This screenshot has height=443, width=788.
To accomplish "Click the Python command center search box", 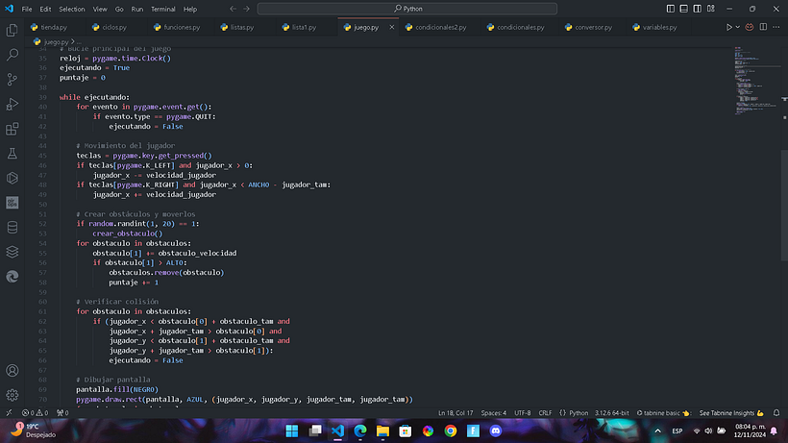I will [407, 9].
